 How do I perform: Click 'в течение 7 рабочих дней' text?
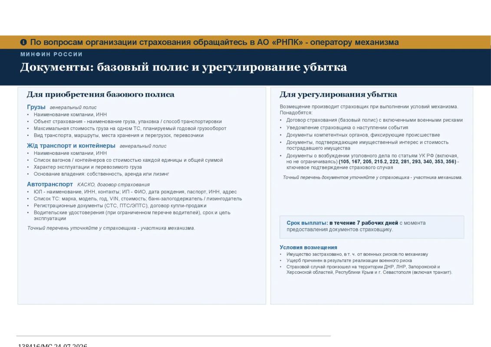[x=363, y=223]
